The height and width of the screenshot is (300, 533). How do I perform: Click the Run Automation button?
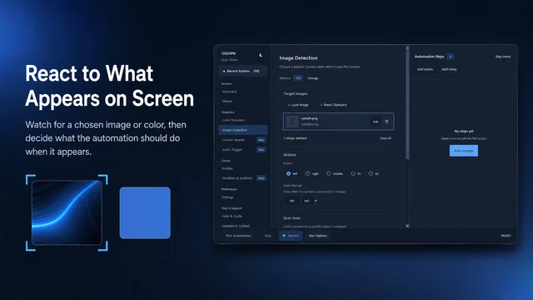(239, 236)
